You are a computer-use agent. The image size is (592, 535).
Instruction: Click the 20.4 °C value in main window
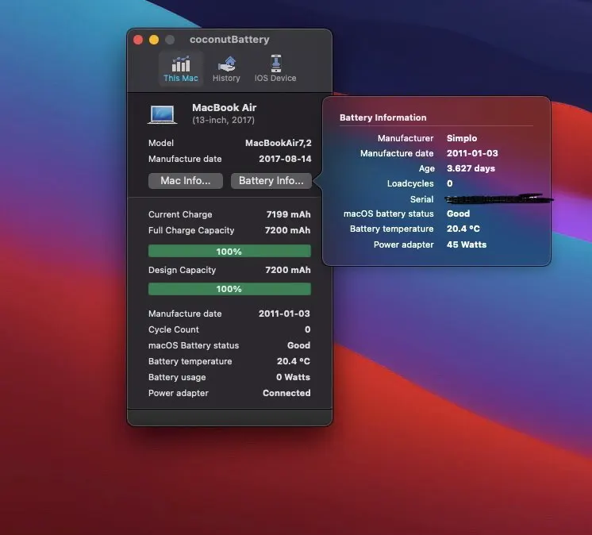coord(294,361)
